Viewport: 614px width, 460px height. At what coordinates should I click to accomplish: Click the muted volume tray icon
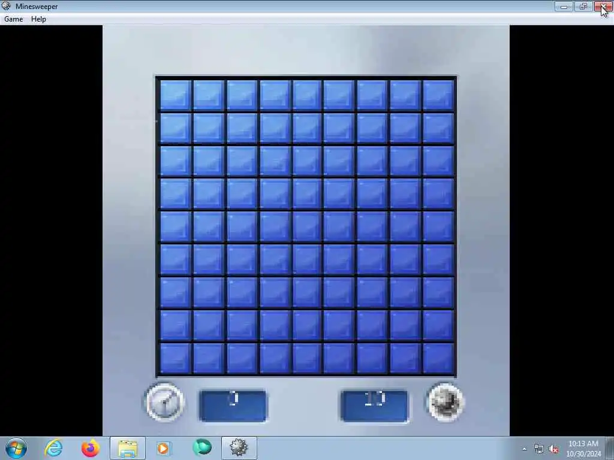[553, 449]
